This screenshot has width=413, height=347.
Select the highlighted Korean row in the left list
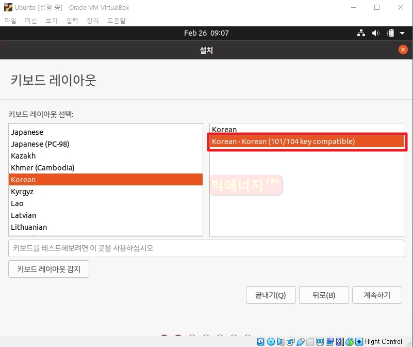tap(106, 179)
